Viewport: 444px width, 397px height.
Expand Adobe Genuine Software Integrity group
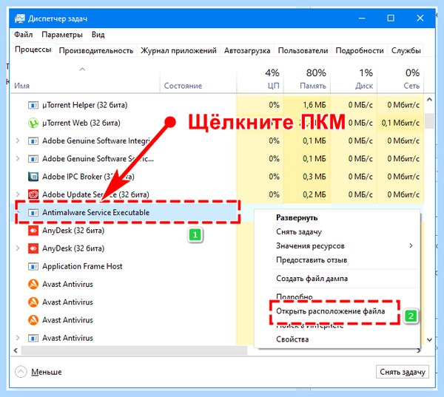click(x=18, y=140)
